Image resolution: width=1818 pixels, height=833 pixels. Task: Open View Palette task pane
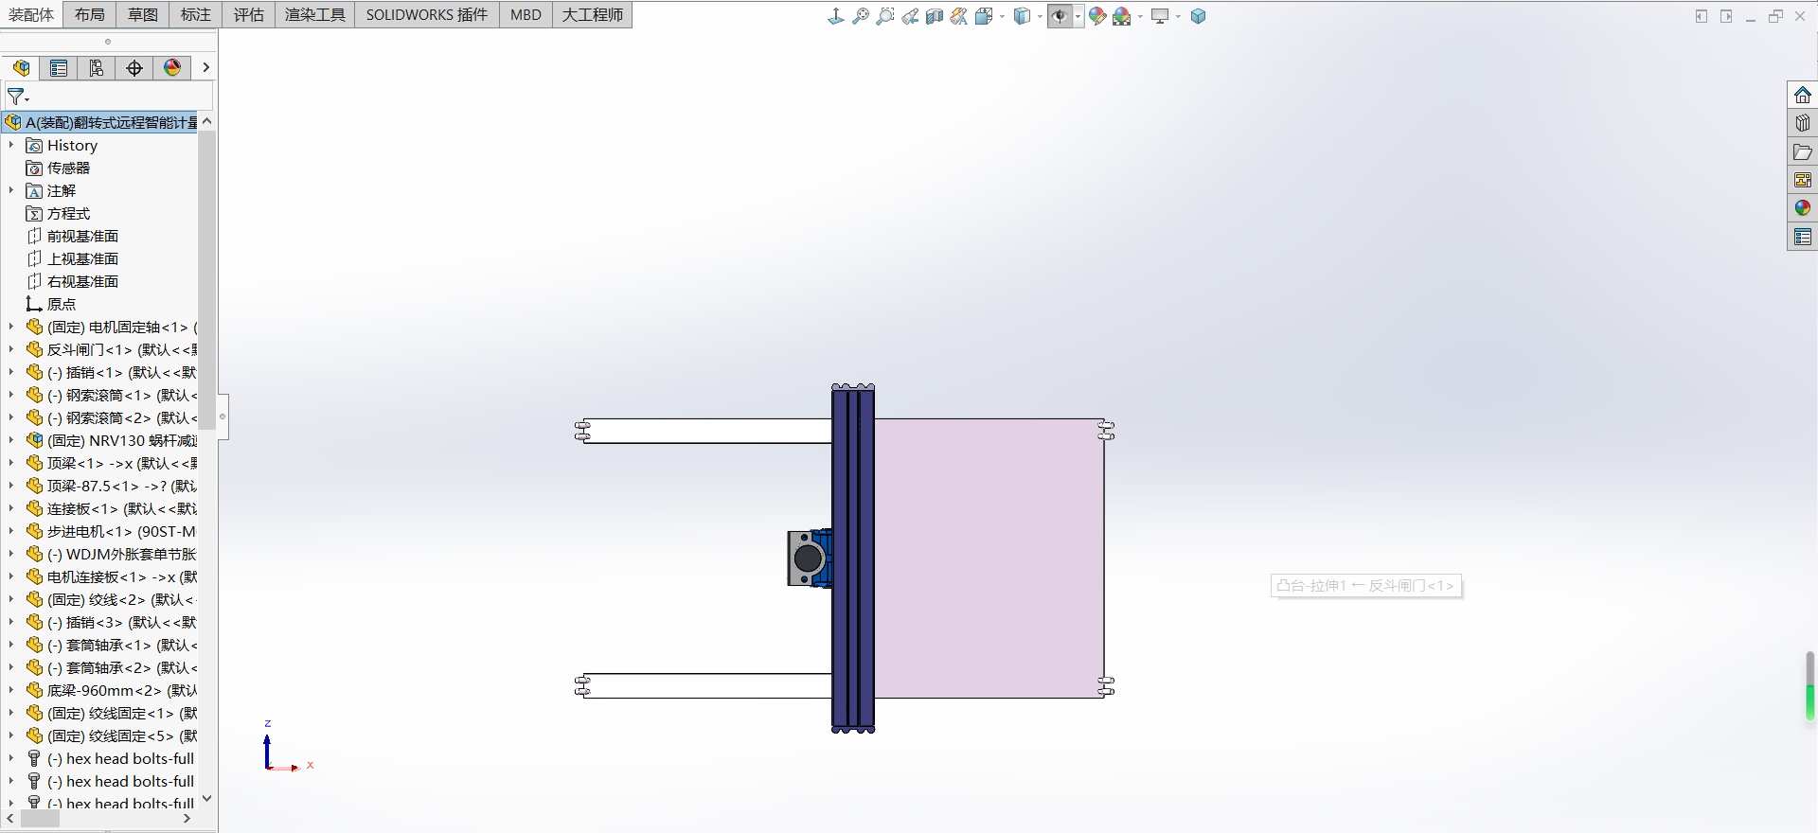1802,180
